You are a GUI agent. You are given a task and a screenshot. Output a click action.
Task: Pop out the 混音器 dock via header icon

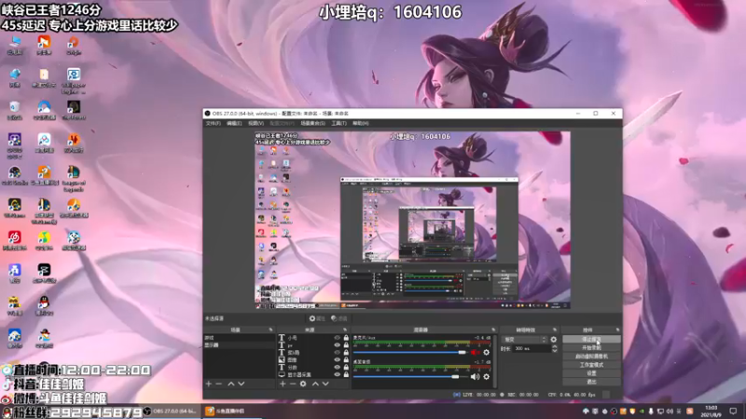coord(493,330)
